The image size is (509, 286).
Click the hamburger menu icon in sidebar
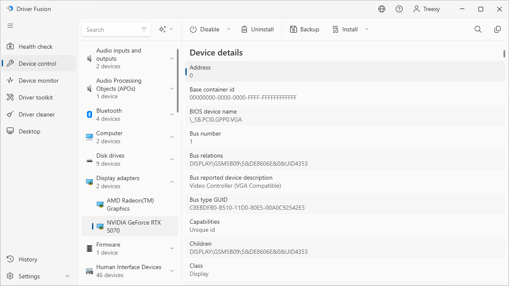coord(10,26)
